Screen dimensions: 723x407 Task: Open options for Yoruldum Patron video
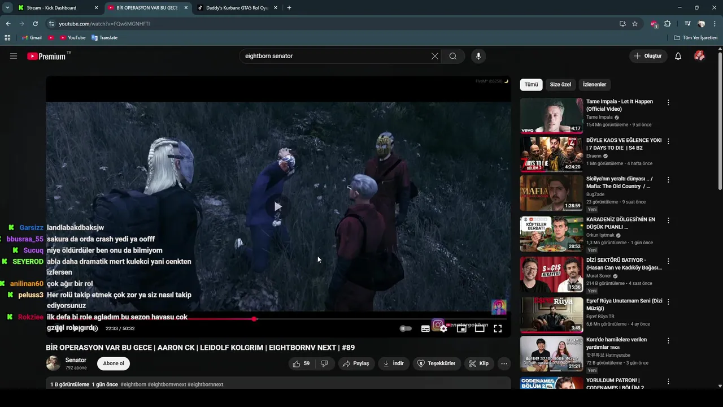pos(668,382)
